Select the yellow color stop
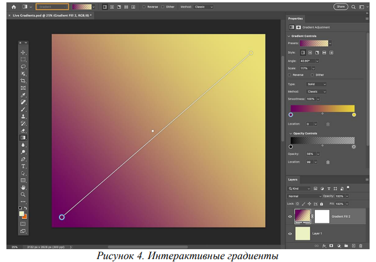 click(x=354, y=115)
